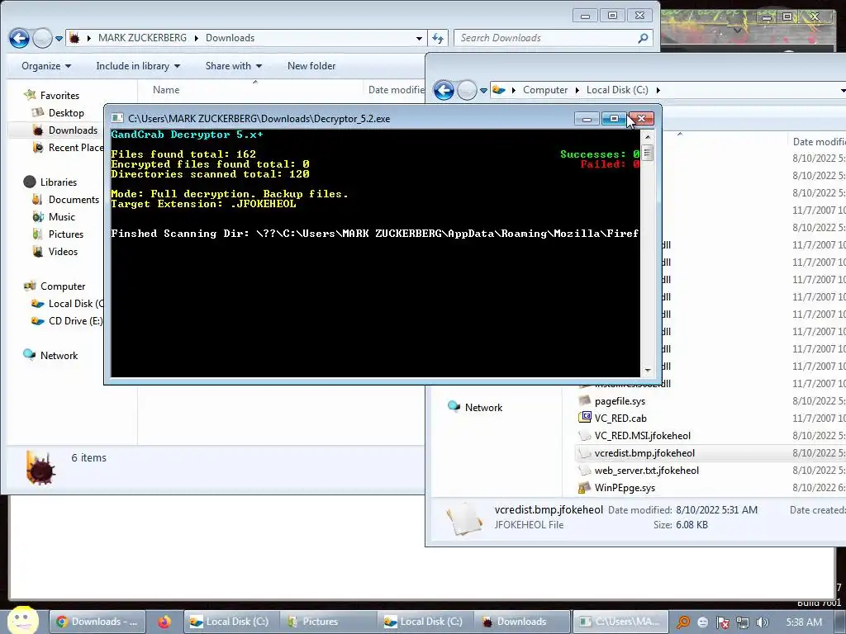This screenshot has width=846, height=634.
Task: Expand arrow after Local Disk (C:) breadcrumb
Action: [658, 90]
